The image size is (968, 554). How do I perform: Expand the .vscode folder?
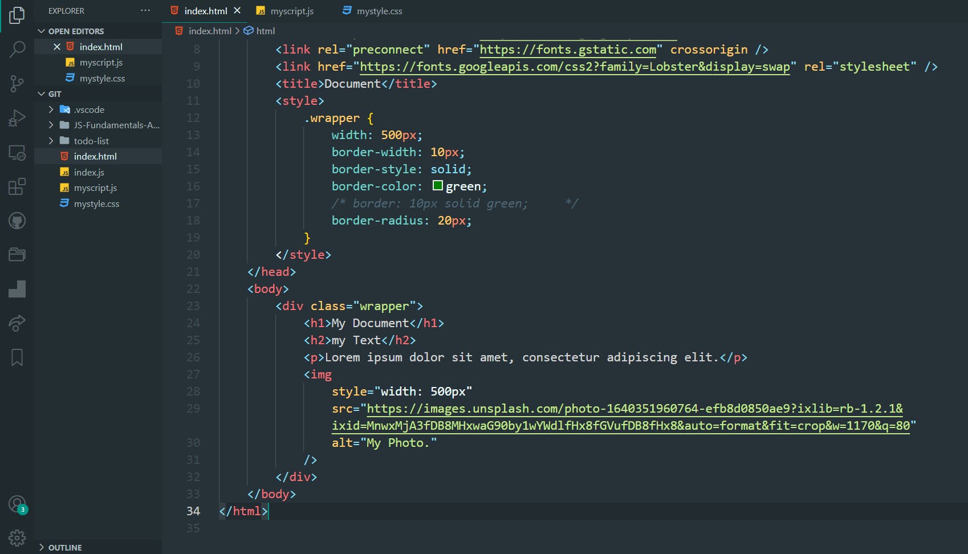click(x=89, y=109)
